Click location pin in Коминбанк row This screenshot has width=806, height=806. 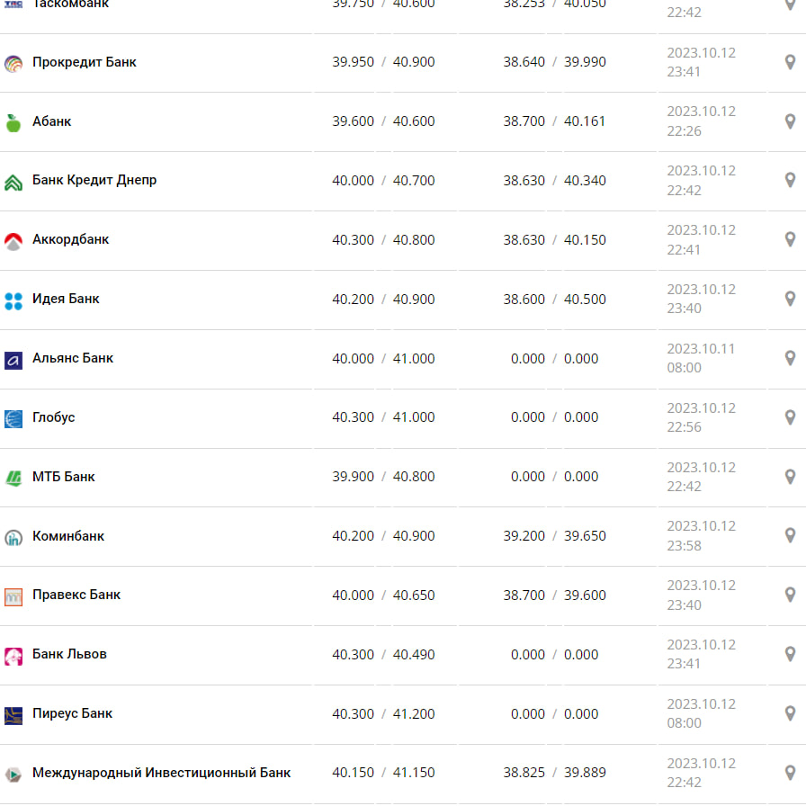[790, 536]
